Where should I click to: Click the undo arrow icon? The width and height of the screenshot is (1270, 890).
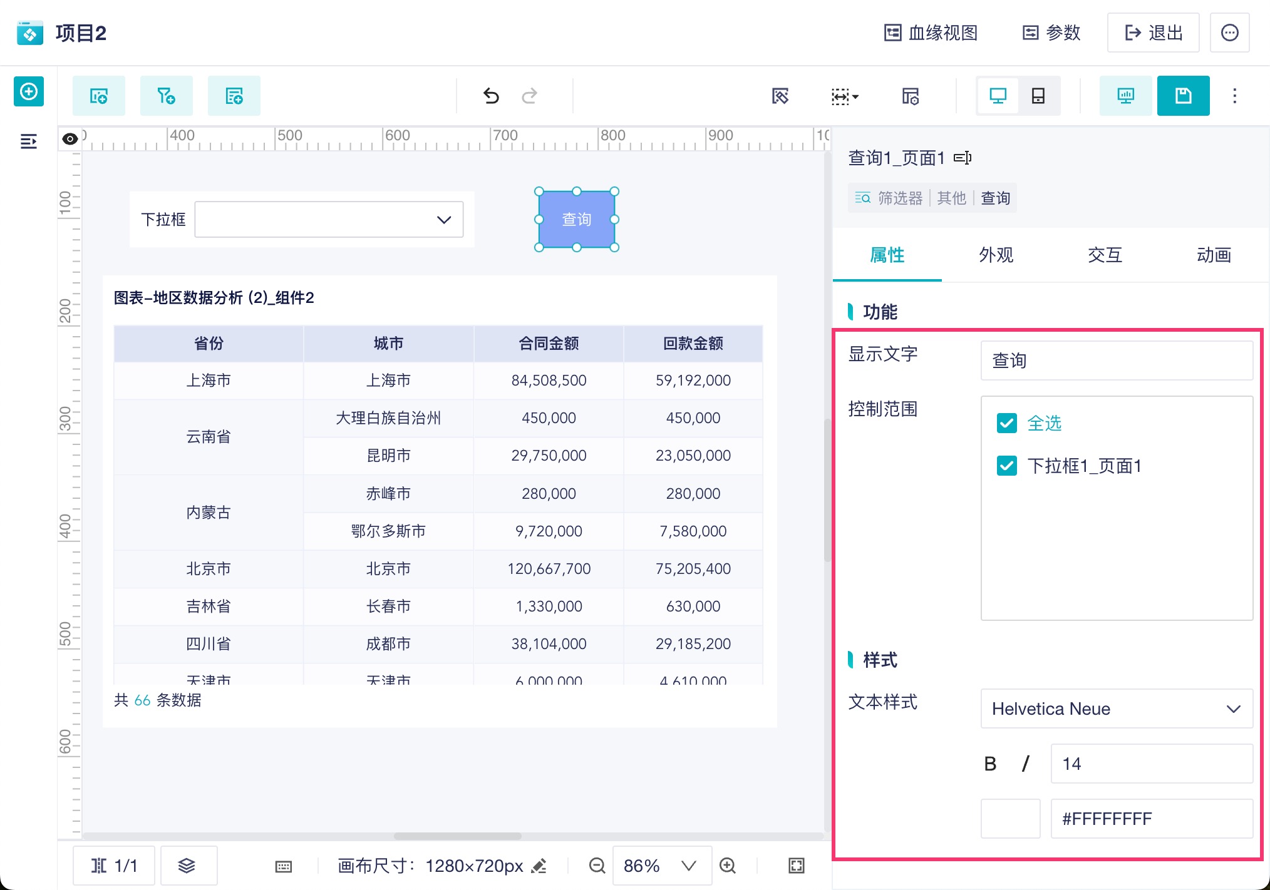tap(491, 96)
